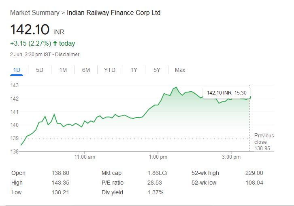
Task: Select the Max range tab
Action: tap(180, 70)
